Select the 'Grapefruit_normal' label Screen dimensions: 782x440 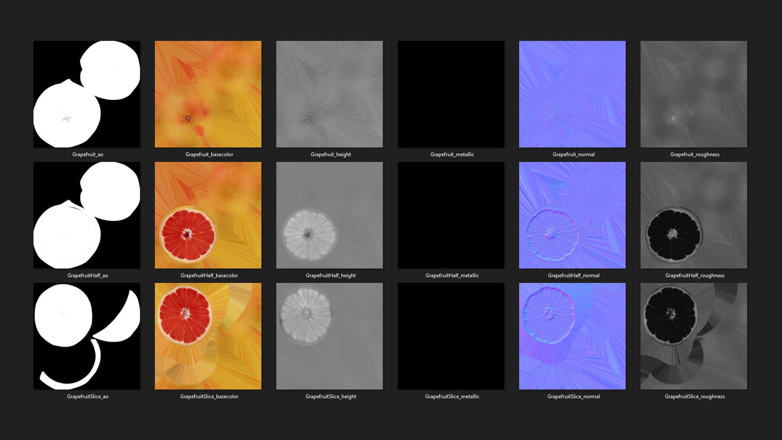coord(573,154)
